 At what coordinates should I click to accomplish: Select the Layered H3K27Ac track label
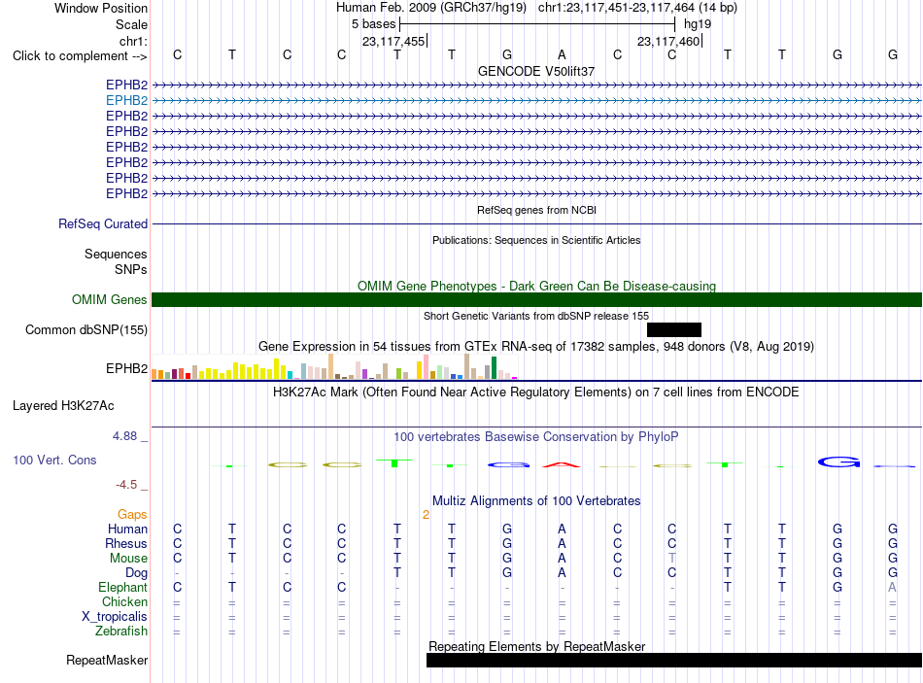click(63, 406)
